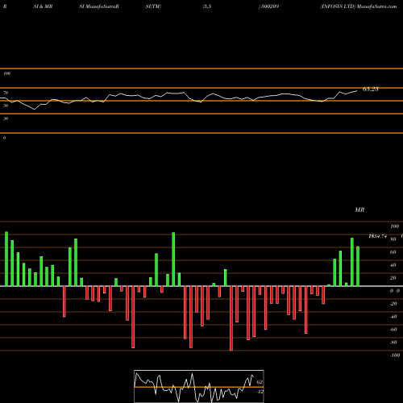Click the RSI axis label 50
Screen dimensions: 403x403
(6, 106)
